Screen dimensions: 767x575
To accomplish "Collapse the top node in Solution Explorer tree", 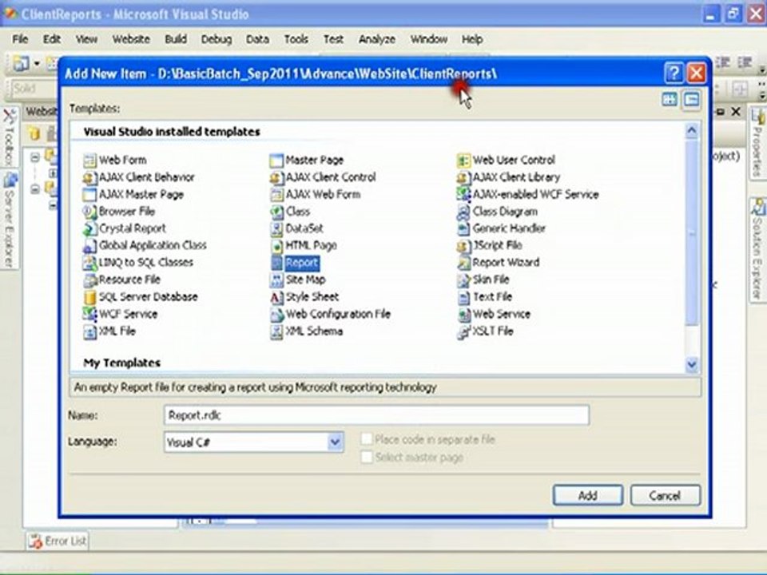I will pos(35,157).
